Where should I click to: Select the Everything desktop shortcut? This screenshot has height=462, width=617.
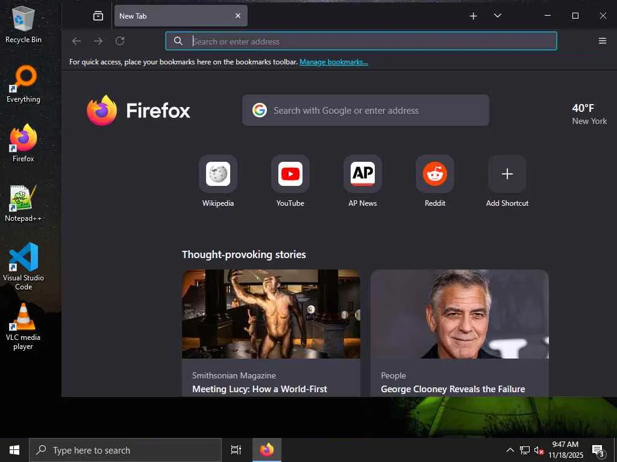coord(23,84)
